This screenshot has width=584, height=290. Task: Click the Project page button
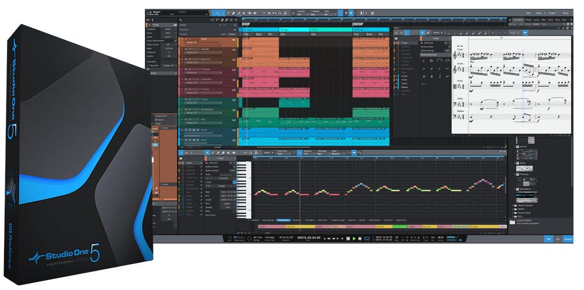[x=552, y=13]
